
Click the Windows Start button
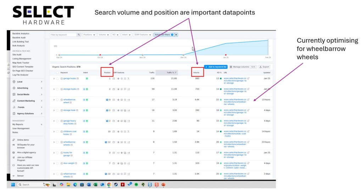pyautogui.click(x=13, y=185)
